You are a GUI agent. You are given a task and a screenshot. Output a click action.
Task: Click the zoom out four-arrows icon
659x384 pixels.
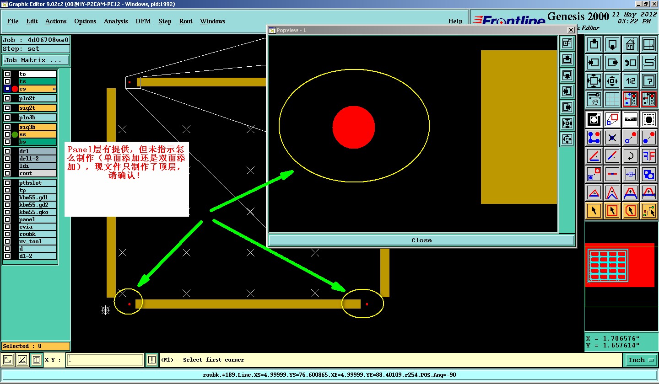612,81
